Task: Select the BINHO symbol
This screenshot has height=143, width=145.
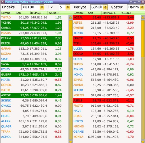Action: click(78, 69)
